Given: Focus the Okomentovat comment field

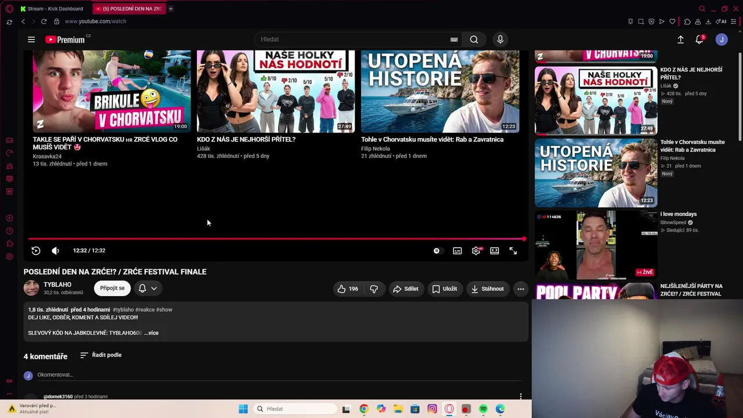Looking at the screenshot, I should point(279,375).
